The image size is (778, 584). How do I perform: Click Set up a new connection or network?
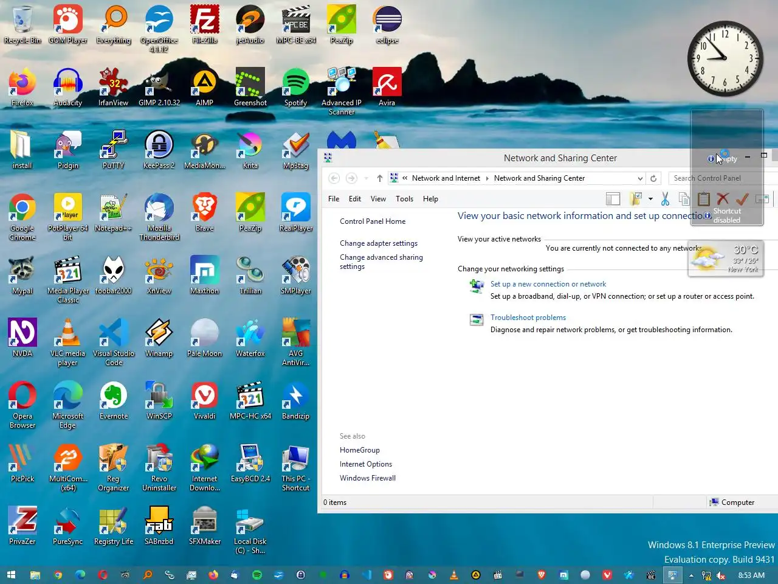point(548,284)
